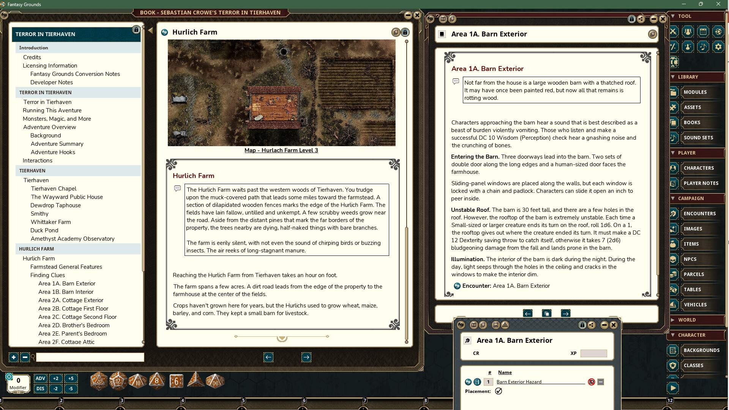This screenshot has width=729, height=410.
Task: Collapse the LIBRARY sidebar section
Action: 672,77
